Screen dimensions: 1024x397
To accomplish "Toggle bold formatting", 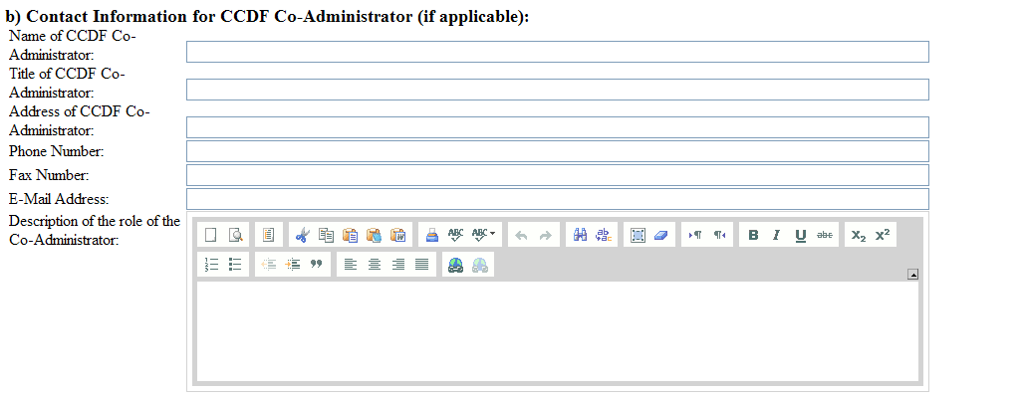I will tap(753, 236).
